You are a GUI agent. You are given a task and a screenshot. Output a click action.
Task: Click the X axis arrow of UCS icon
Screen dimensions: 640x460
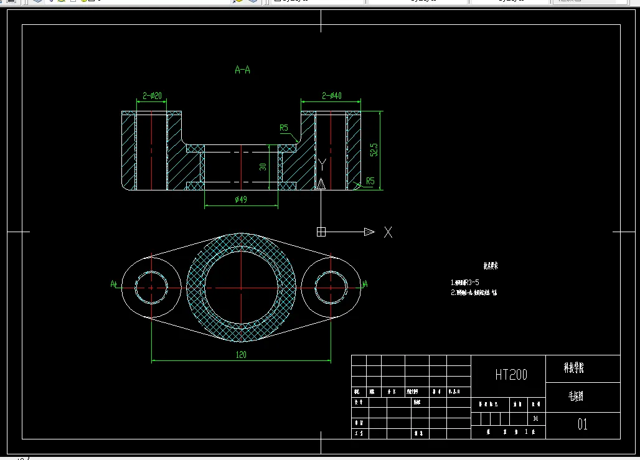tap(369, 232)
